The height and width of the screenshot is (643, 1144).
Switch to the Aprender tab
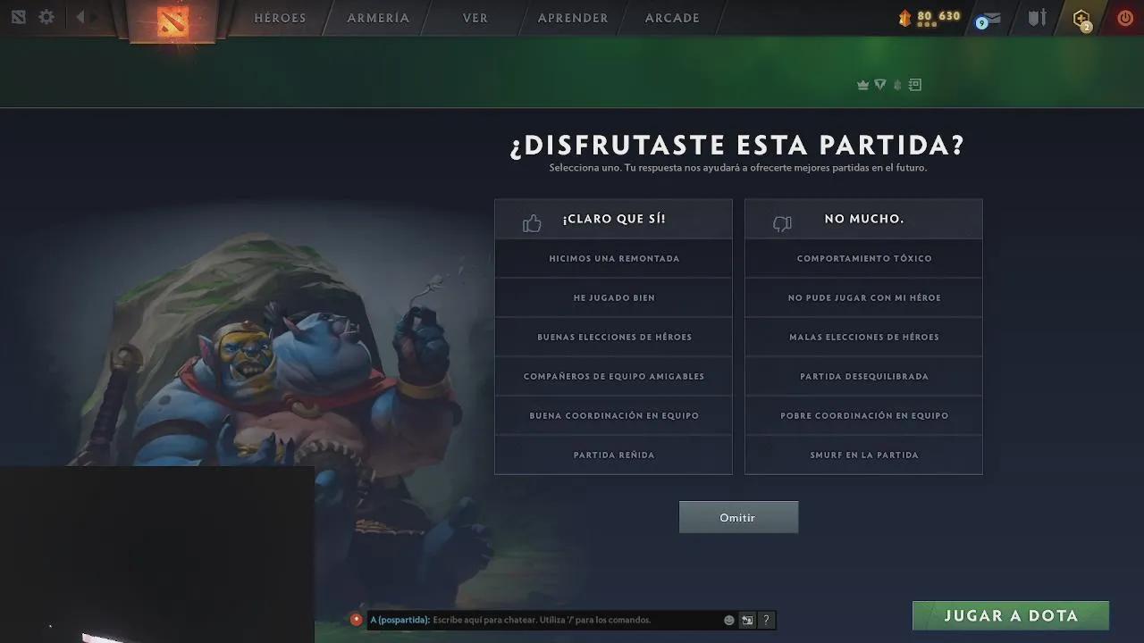(x=573, y=18)
